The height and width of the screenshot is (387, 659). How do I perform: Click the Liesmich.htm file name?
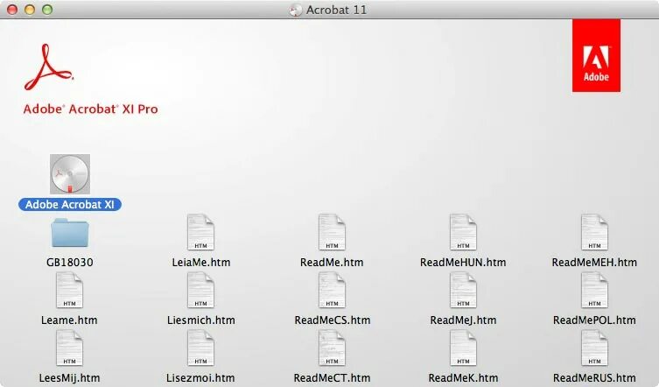(201, 320)
